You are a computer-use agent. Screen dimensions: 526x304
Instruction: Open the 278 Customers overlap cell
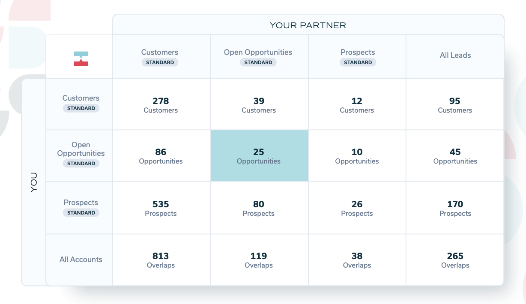[x=161, y=105]
